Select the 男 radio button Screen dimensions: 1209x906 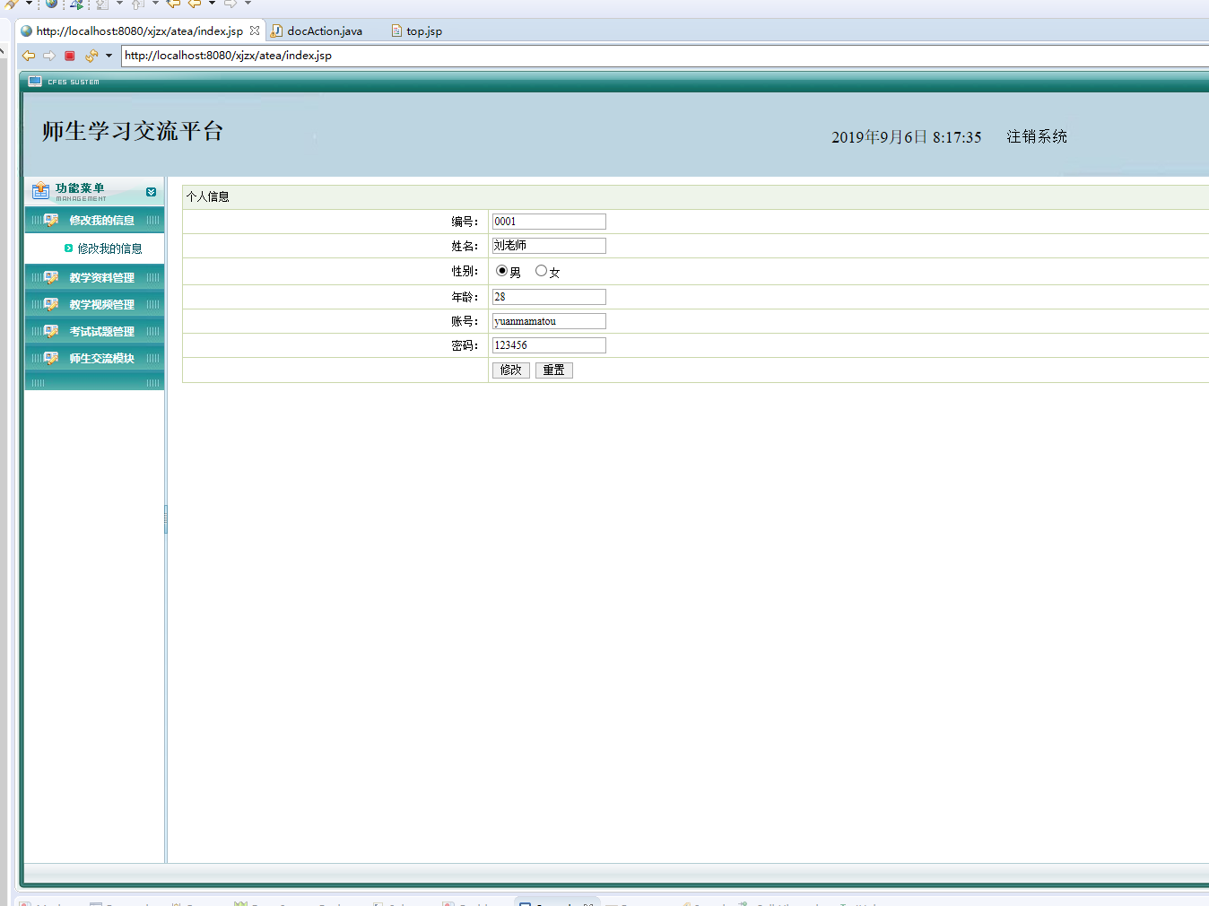[x=501, y=271]
